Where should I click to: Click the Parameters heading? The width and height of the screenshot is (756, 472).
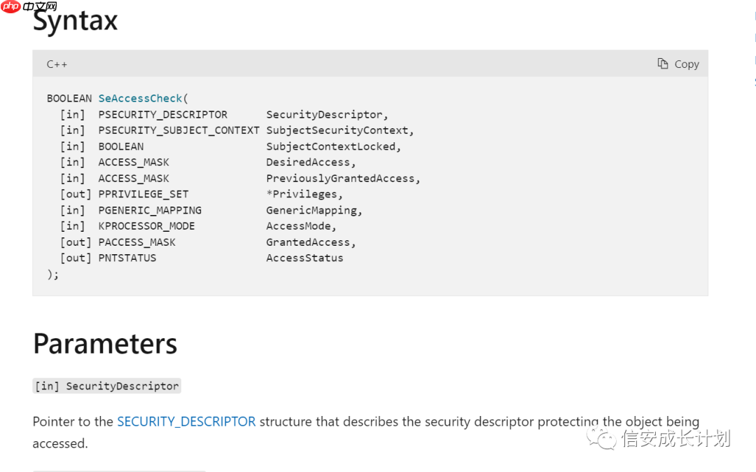pyautogui.click(x=105, y=344)
